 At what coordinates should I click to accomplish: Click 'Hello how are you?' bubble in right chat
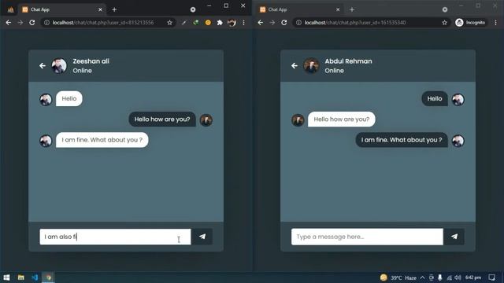[x=341, y=119]
